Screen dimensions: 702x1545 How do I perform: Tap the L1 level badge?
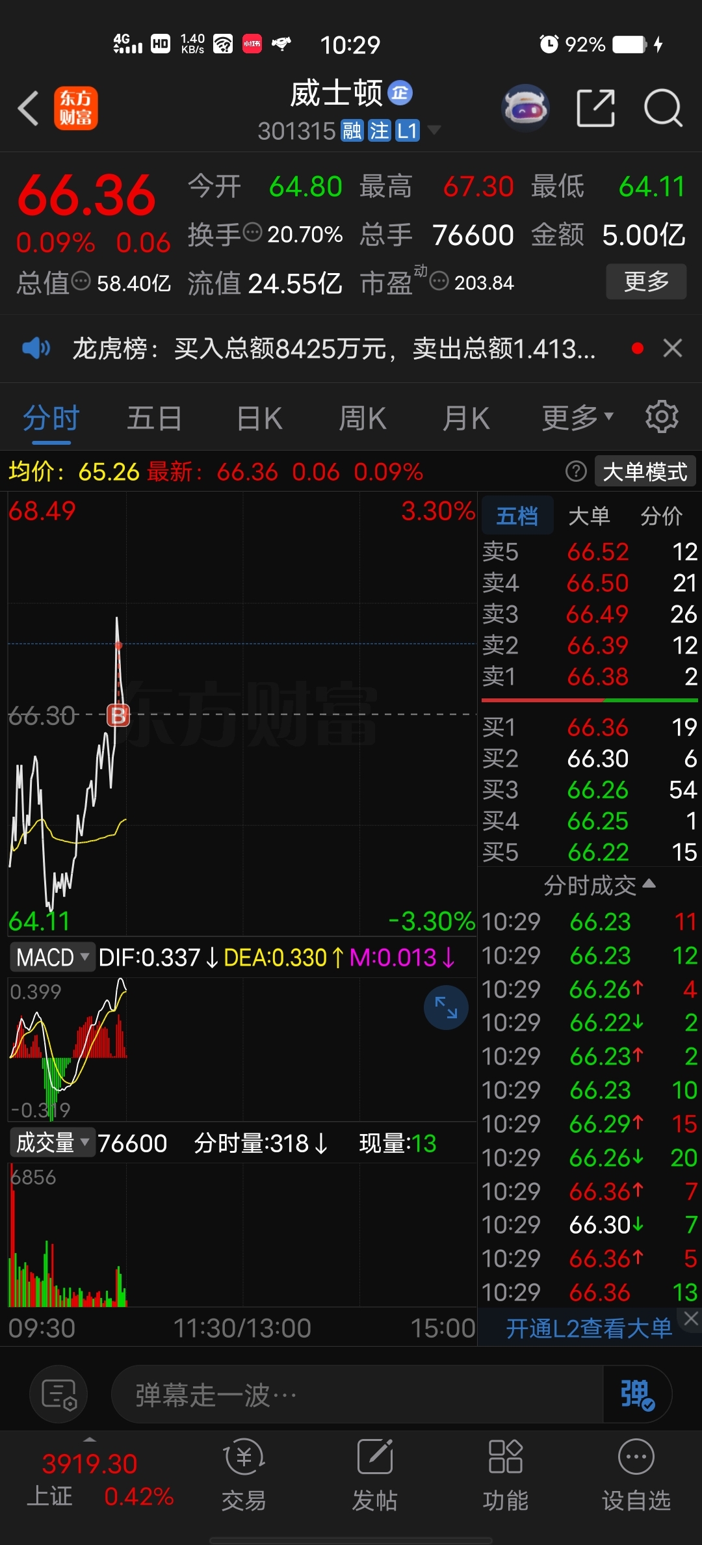point(408,131)
